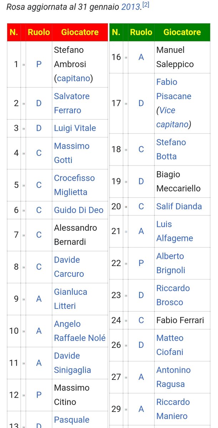Open Angelo Raffaele Nolé's page
The height and width of the screenshot is (428, 218).
tap(80, 331)
